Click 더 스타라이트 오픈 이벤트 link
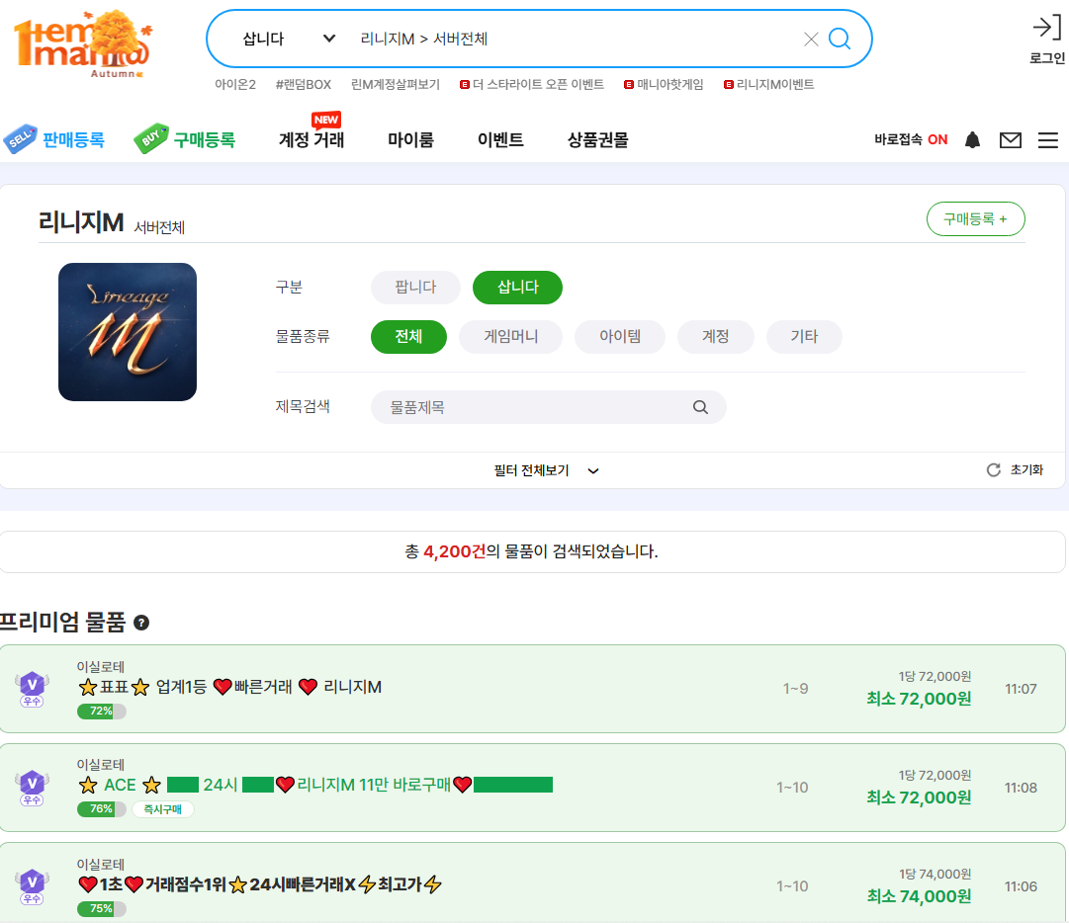 pos(532,84)
